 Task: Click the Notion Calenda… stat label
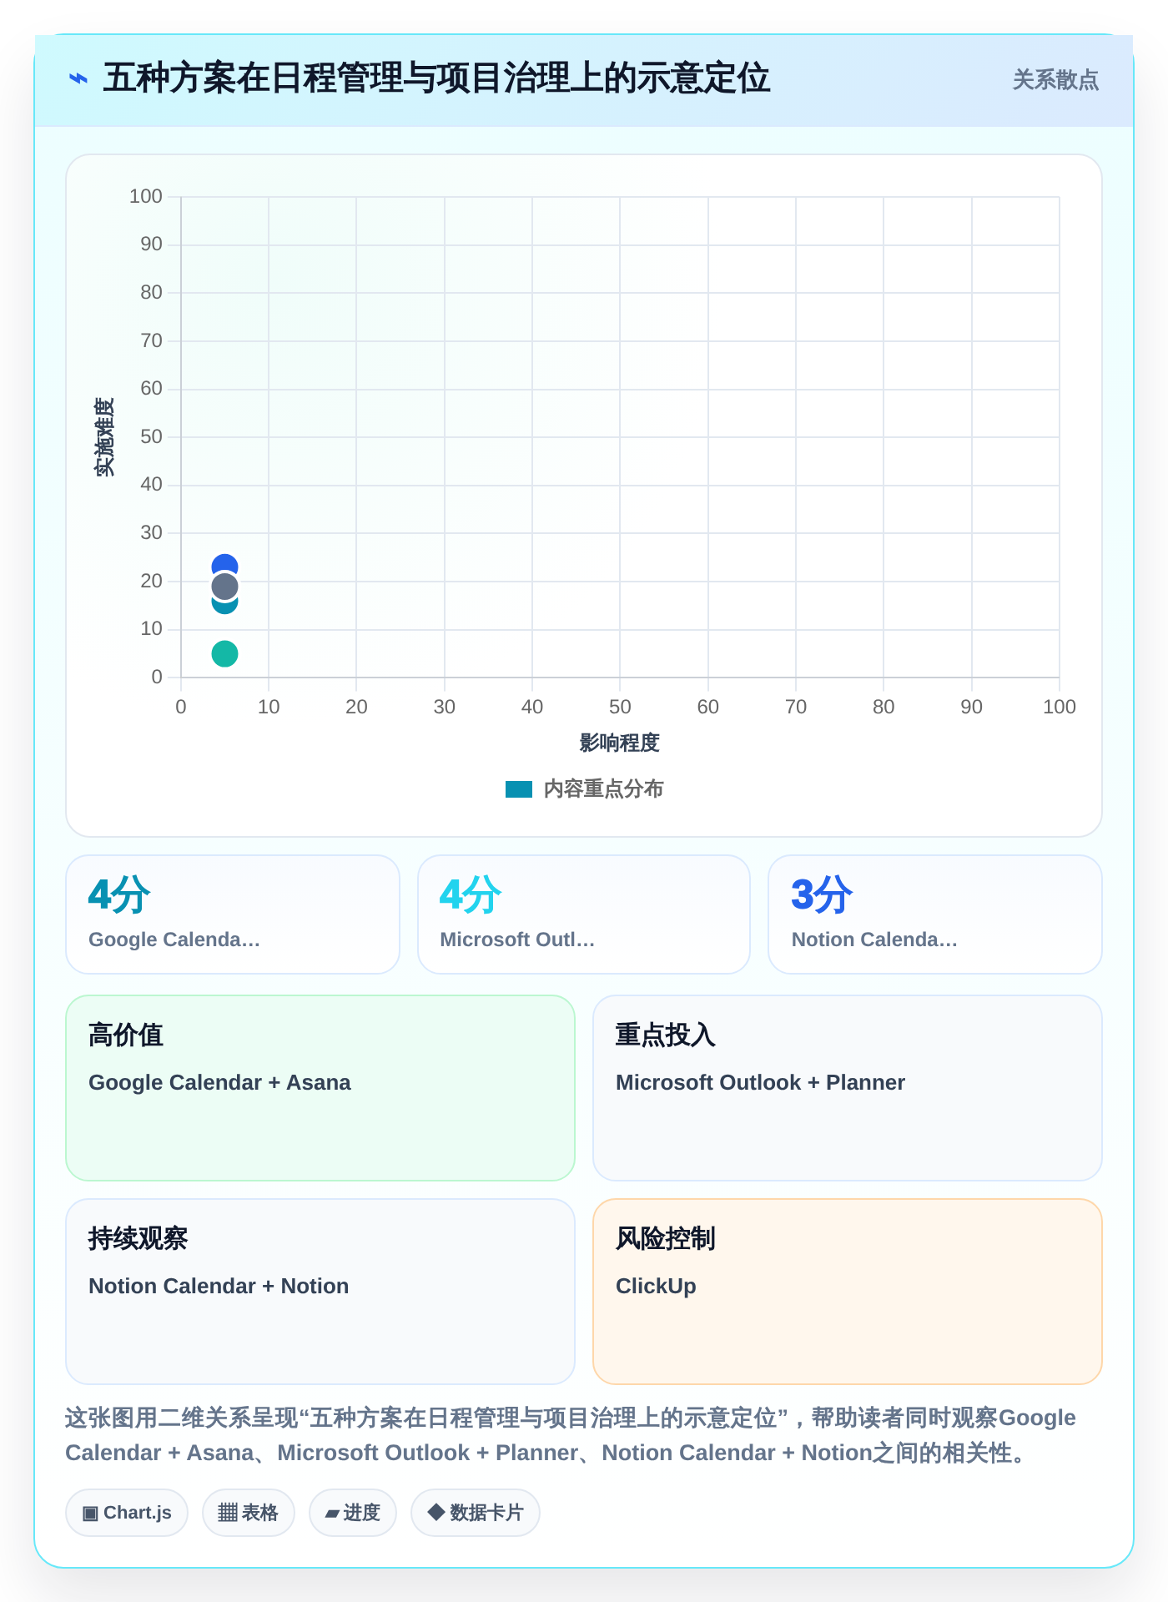point(874,940)
